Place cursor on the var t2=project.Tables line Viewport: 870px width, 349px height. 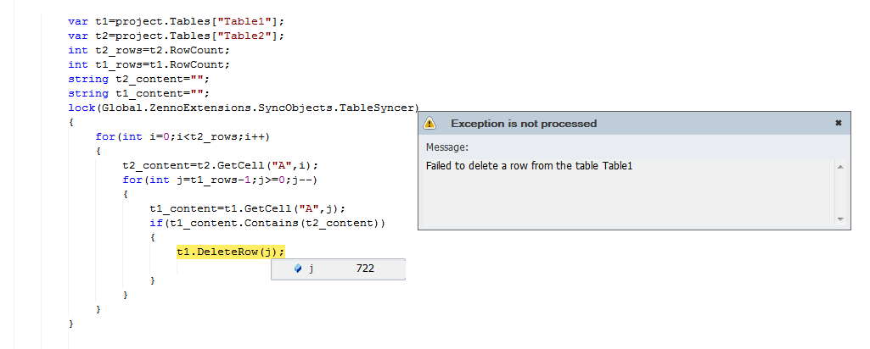pyautogui.click(x=177, y=36)
